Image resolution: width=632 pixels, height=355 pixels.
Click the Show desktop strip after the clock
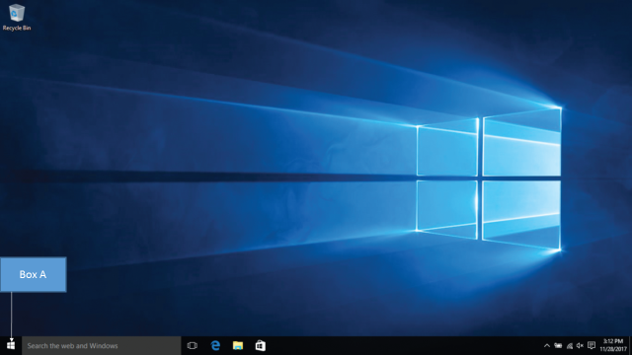tap(630, 346)
